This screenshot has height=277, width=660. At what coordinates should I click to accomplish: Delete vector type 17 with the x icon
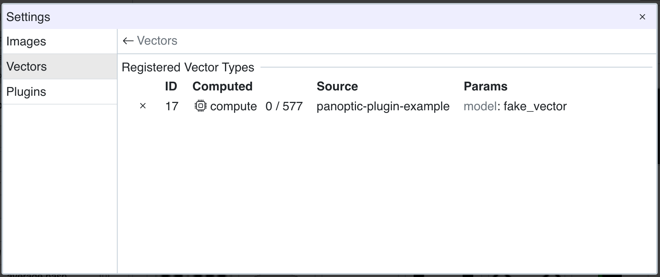click(143, 106)
